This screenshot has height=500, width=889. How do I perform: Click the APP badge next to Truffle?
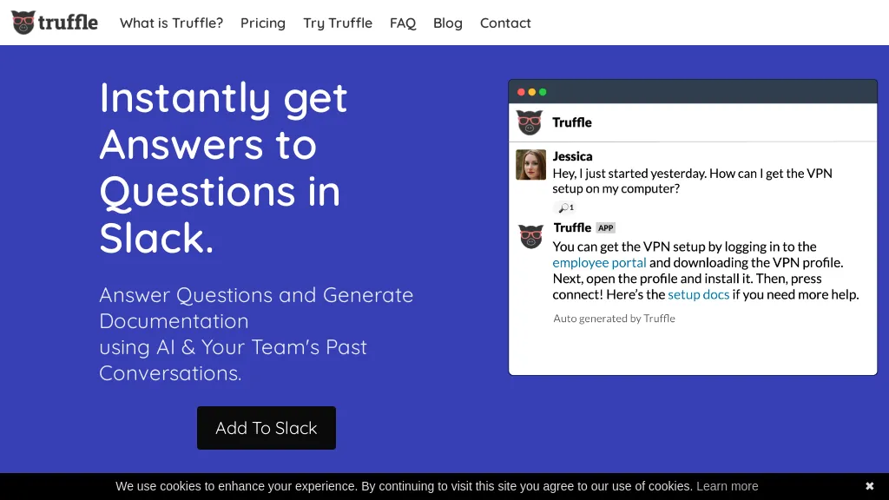click(x=606, y=228)
